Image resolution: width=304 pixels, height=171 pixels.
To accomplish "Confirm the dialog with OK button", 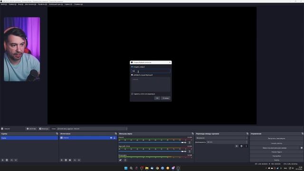I will pyautogui.click(x=157, y=98).
